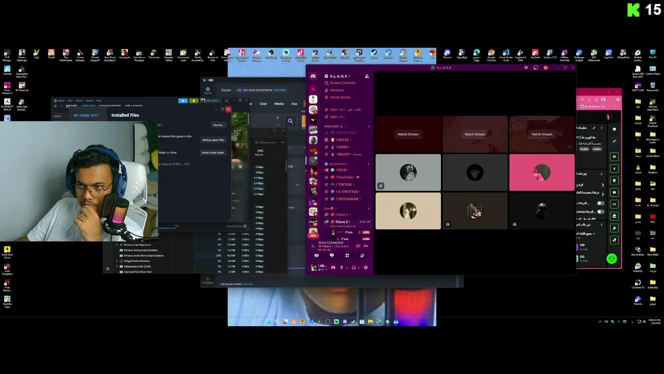Open soundboard in Discord voice panel
Image resolution: width=664 pixels, height=374 pixels.
click(362, 256)
